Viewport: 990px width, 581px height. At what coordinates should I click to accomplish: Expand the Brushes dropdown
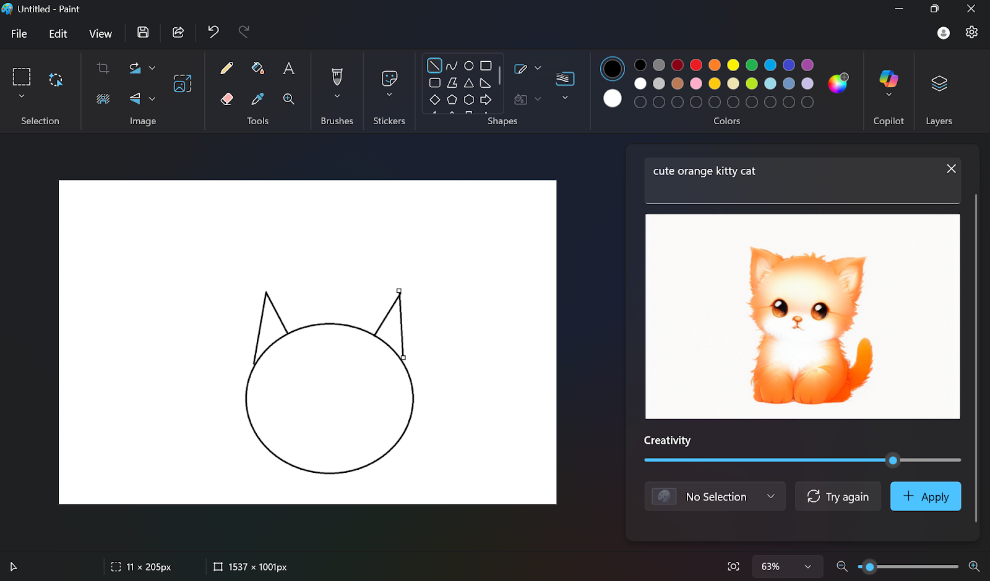pyautogui.click(x=337, y=96)
